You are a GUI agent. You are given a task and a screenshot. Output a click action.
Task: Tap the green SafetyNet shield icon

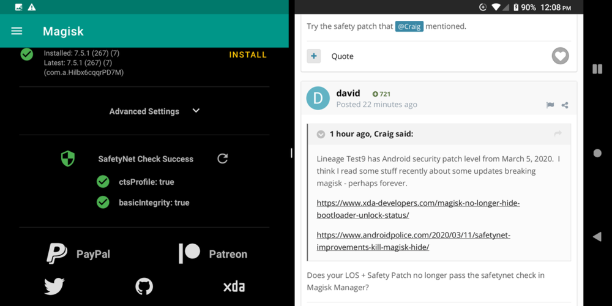pyautogui.click(x=68, y=159)
